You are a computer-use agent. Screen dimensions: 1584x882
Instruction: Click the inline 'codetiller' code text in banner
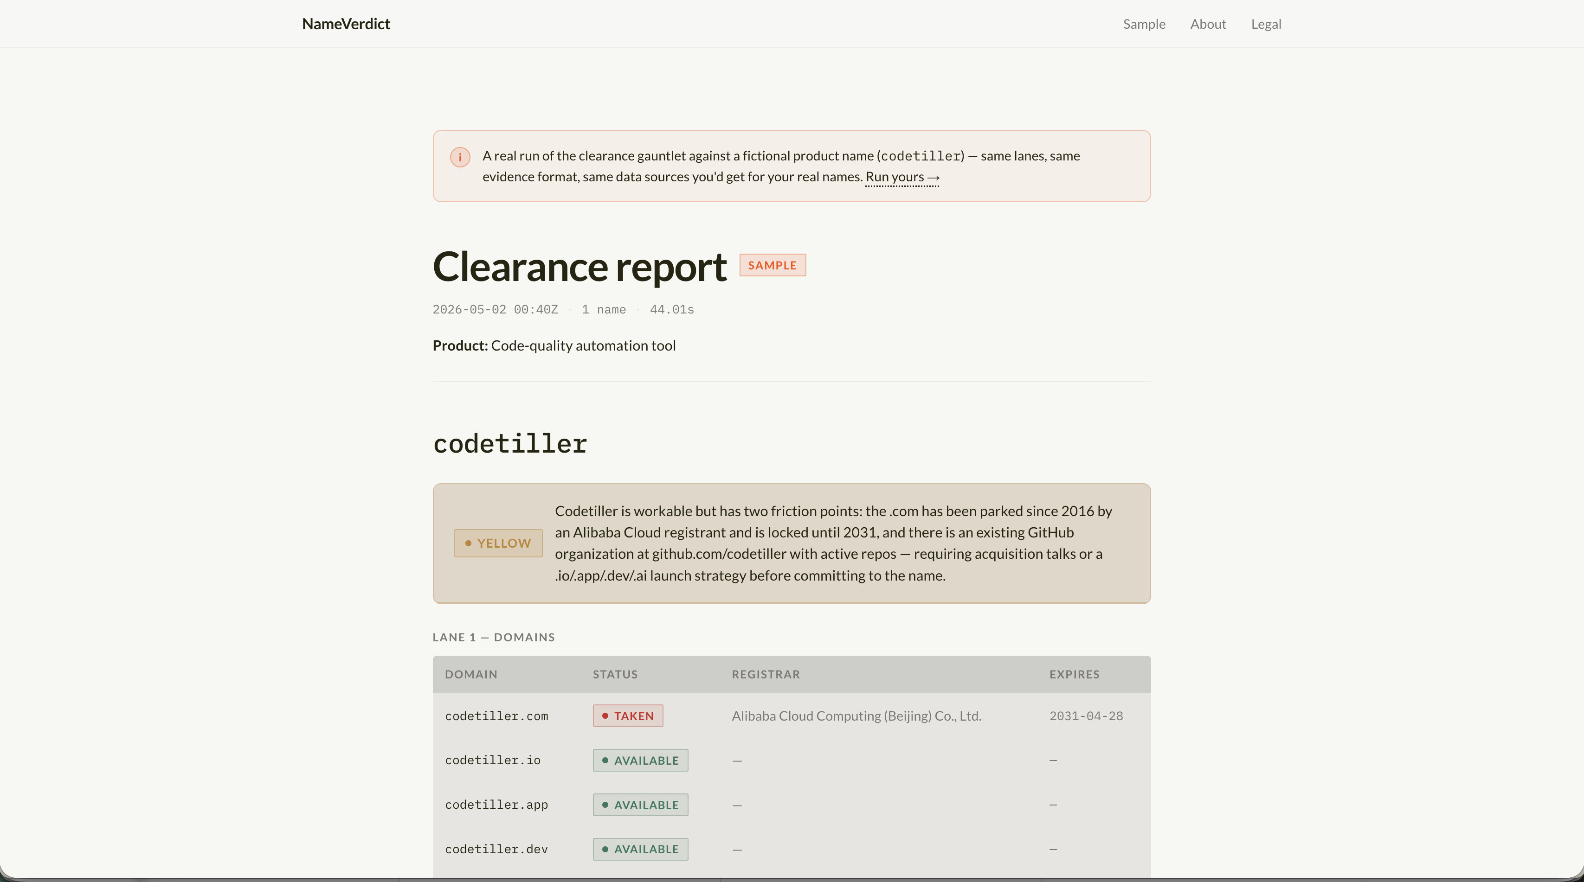click(x=920, y=156)
